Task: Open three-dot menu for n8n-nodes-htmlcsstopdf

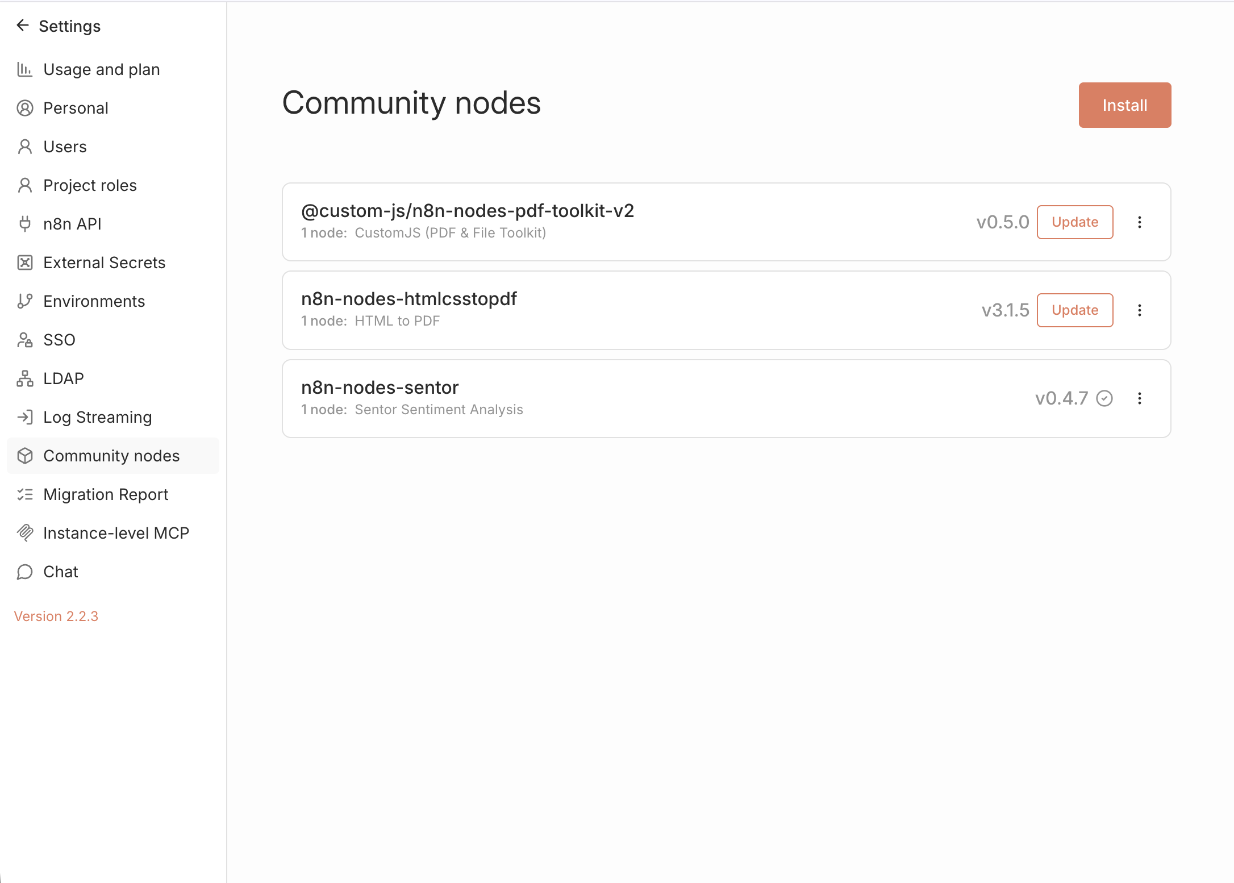Action: click(1139, 310)
